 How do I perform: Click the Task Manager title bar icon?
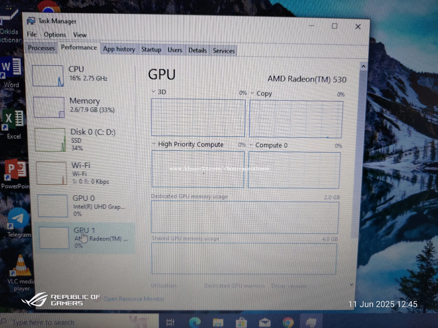31,21
